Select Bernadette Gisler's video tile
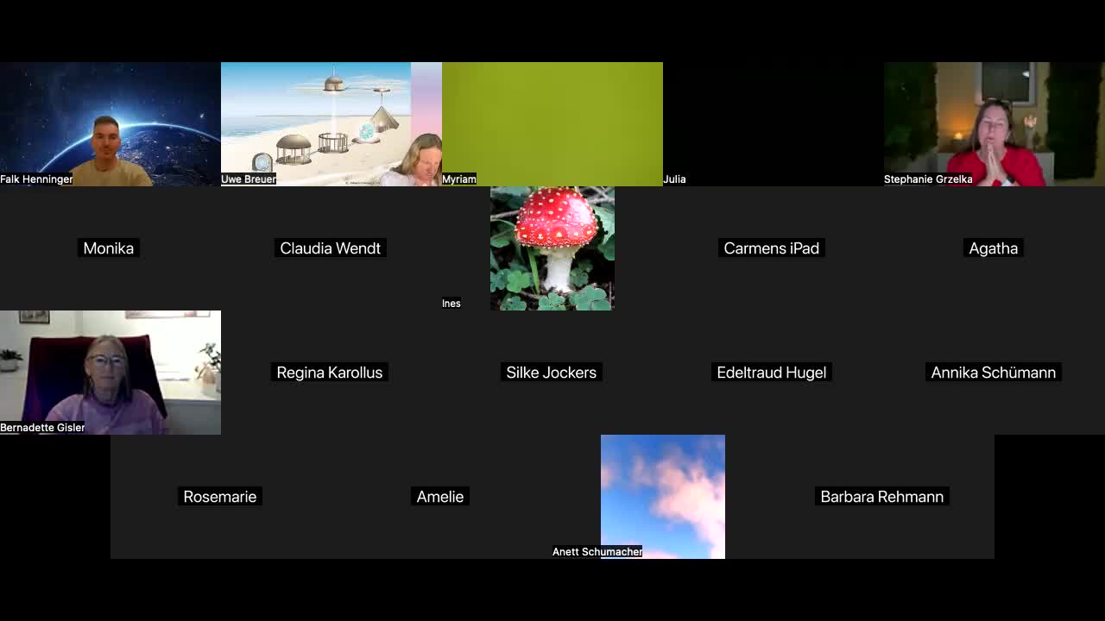Image resolution: width=1105 pixels, height=621 pixels. click(110, 373)
